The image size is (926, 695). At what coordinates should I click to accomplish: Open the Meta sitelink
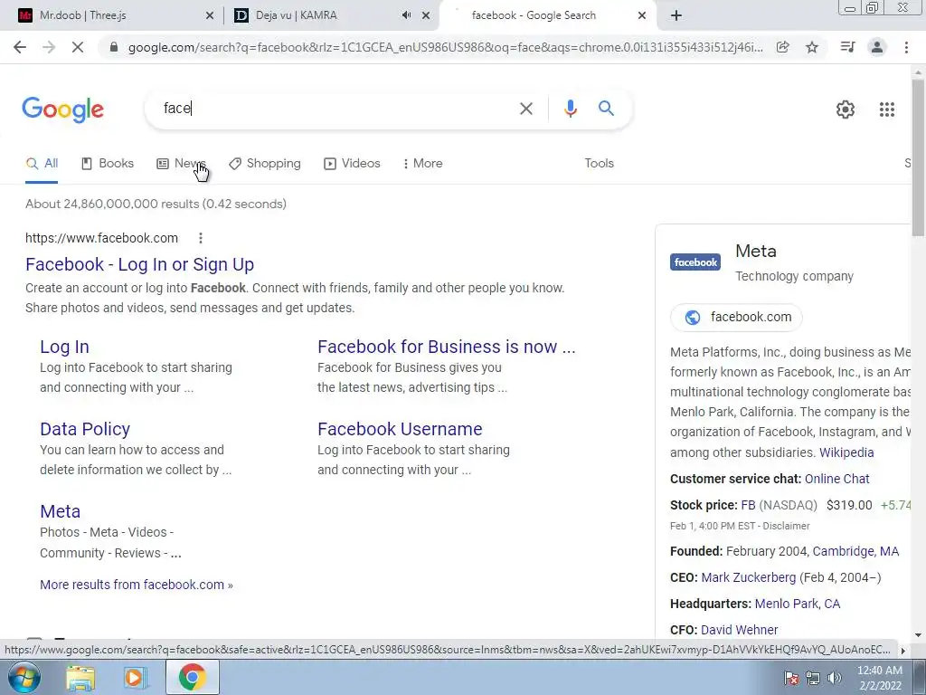(x=61, y=511)
